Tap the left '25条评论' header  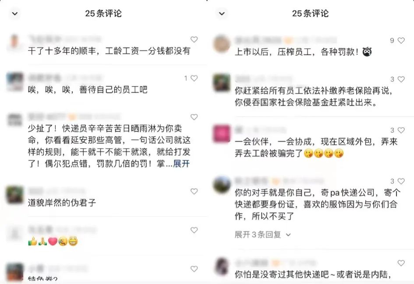103,14
